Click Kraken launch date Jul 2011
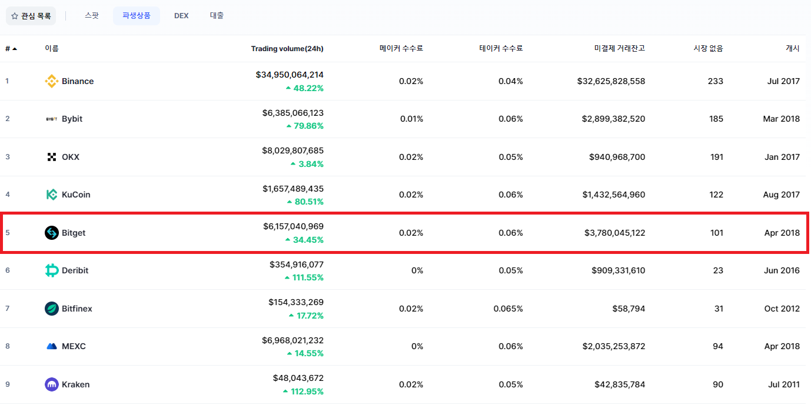 coord(785,384)
